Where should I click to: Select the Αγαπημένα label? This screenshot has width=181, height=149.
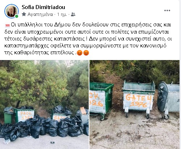pyautogui.click(x=40, y=14)
